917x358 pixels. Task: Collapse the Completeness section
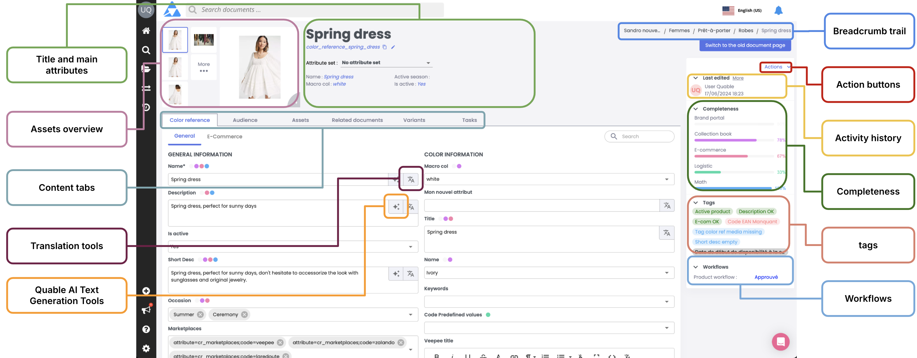click(x=696, y=109)
